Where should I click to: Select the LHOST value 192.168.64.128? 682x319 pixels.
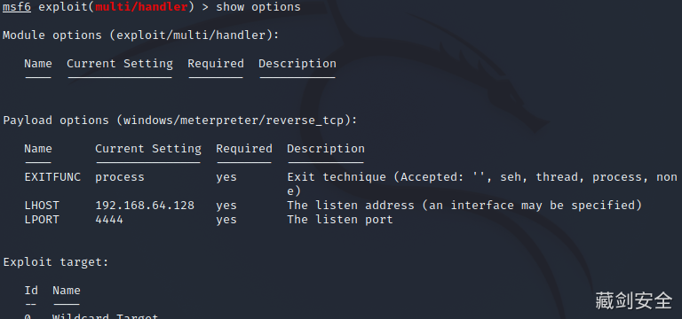pos(145,206)
